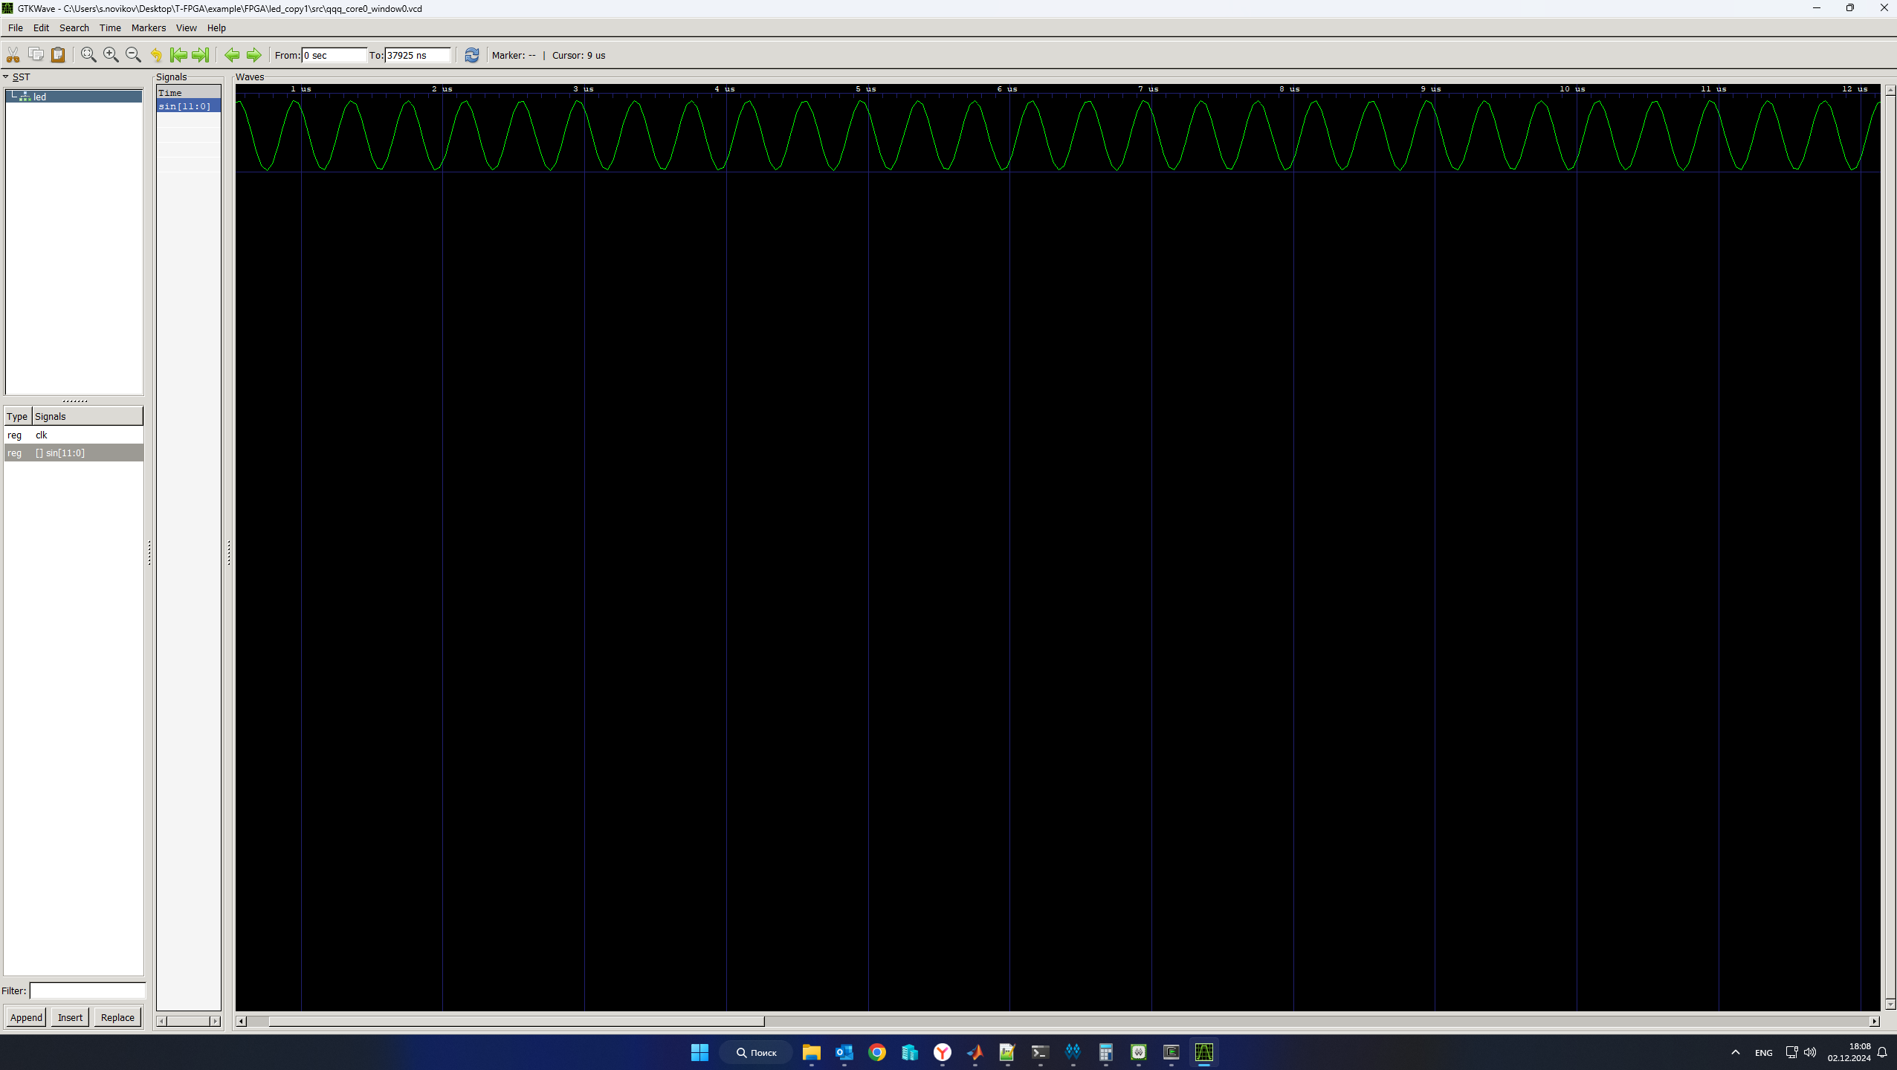Click the Filter input field
1897x1070 pixels.
point(87,990)
